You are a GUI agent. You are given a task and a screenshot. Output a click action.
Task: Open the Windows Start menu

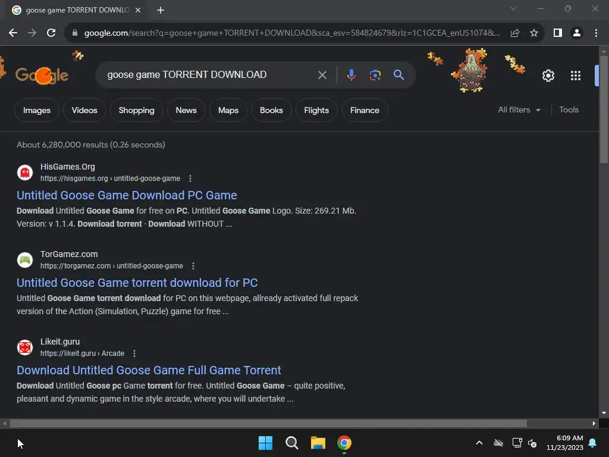[x=266, y=443]
